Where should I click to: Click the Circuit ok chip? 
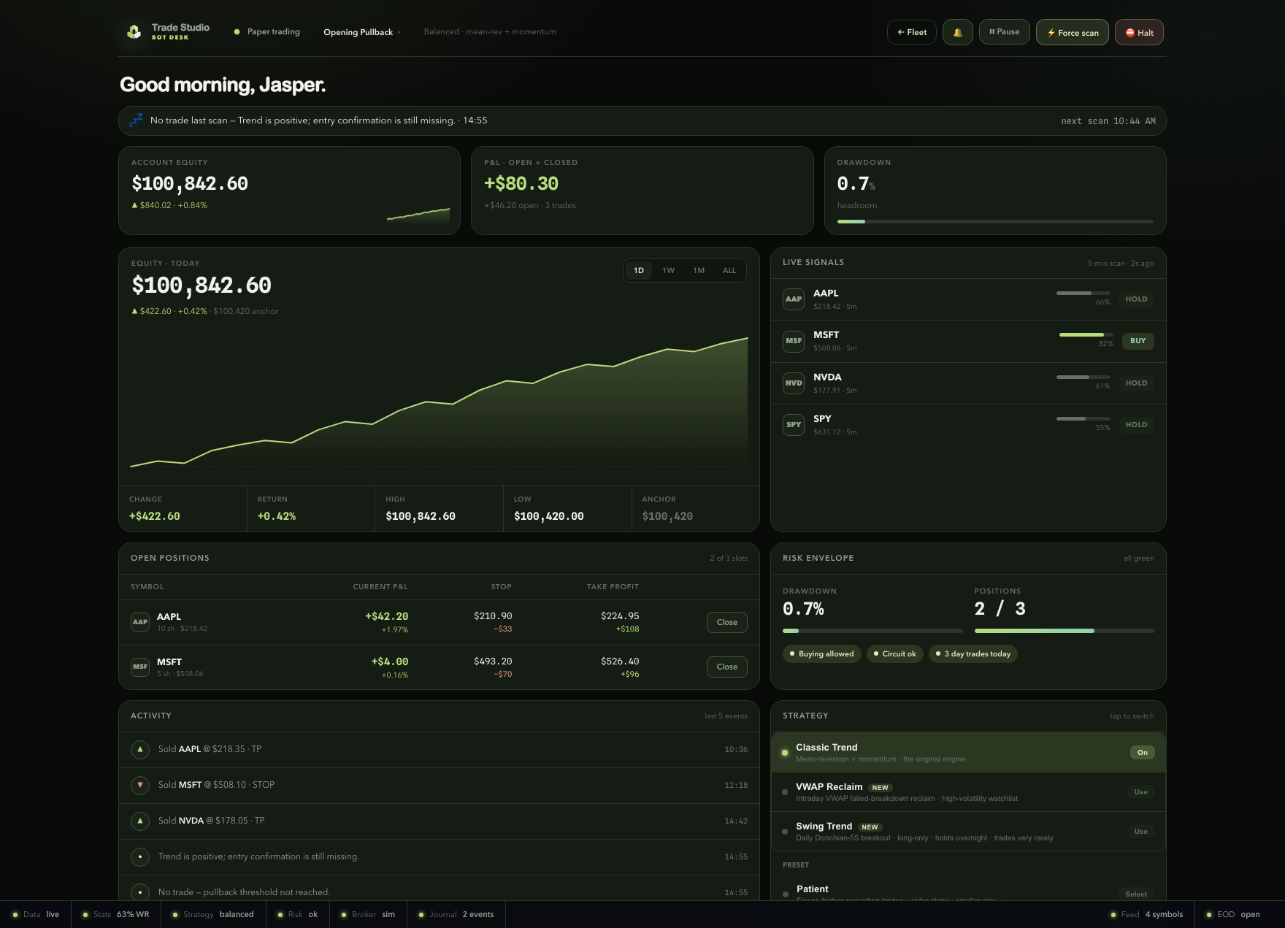pyautogui.click(x=894, y=654)
